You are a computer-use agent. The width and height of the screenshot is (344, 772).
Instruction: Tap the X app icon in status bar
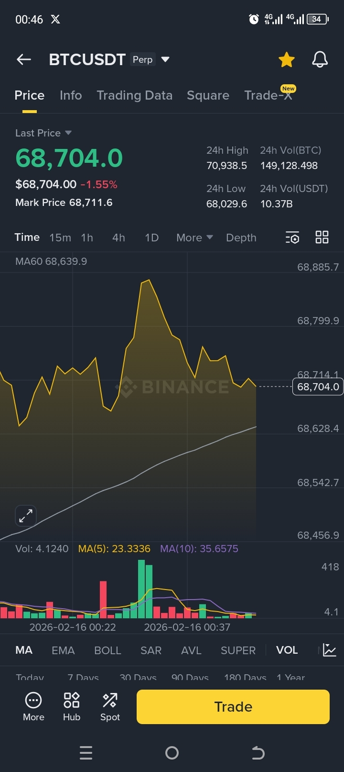[x=55, y=19]
